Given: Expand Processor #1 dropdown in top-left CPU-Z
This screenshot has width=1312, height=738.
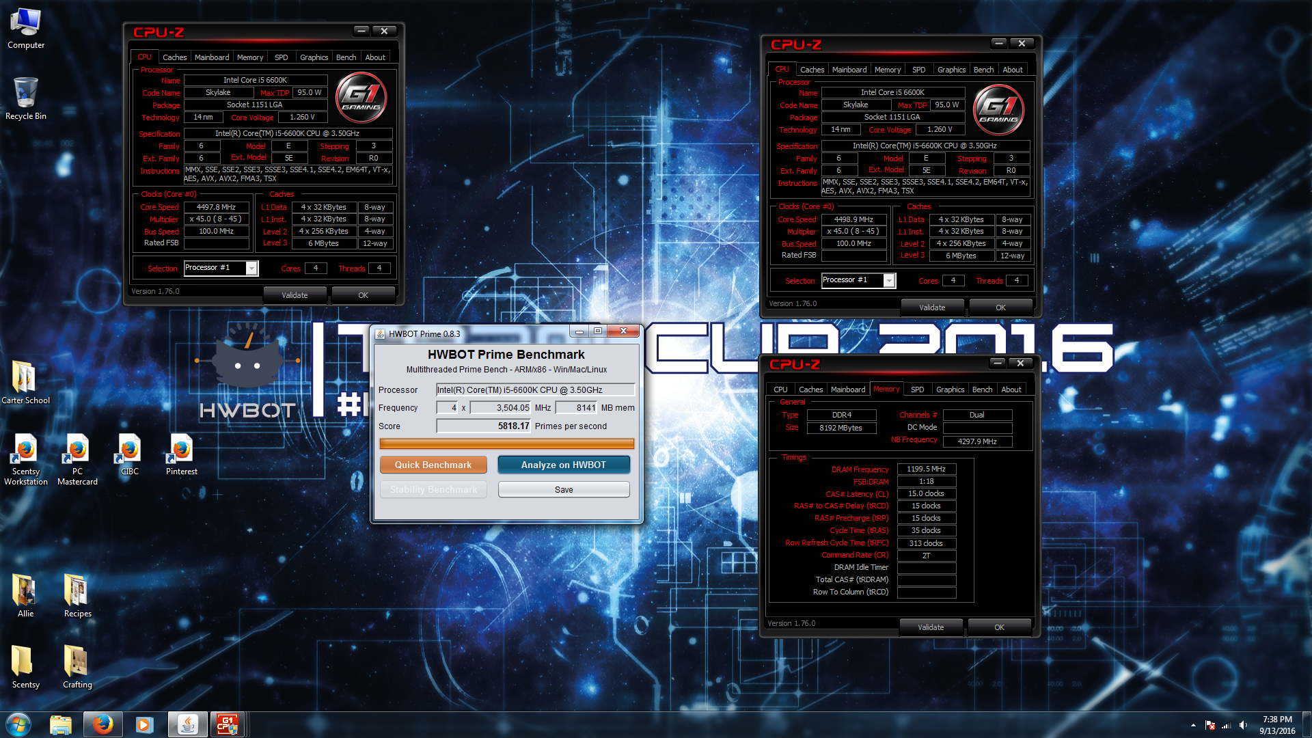Looking at the screenshot, I should 251,268.
